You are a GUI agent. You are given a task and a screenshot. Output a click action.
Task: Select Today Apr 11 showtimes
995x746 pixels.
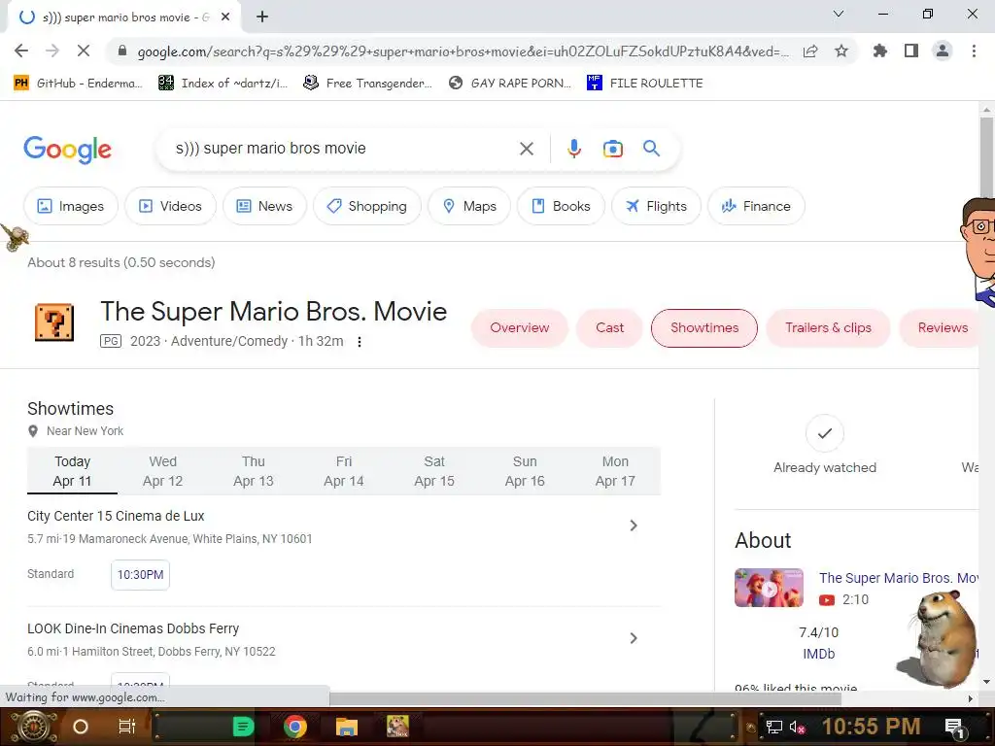(72, 471)
